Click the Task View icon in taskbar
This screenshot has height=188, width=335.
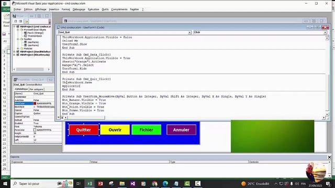point(78,183)
